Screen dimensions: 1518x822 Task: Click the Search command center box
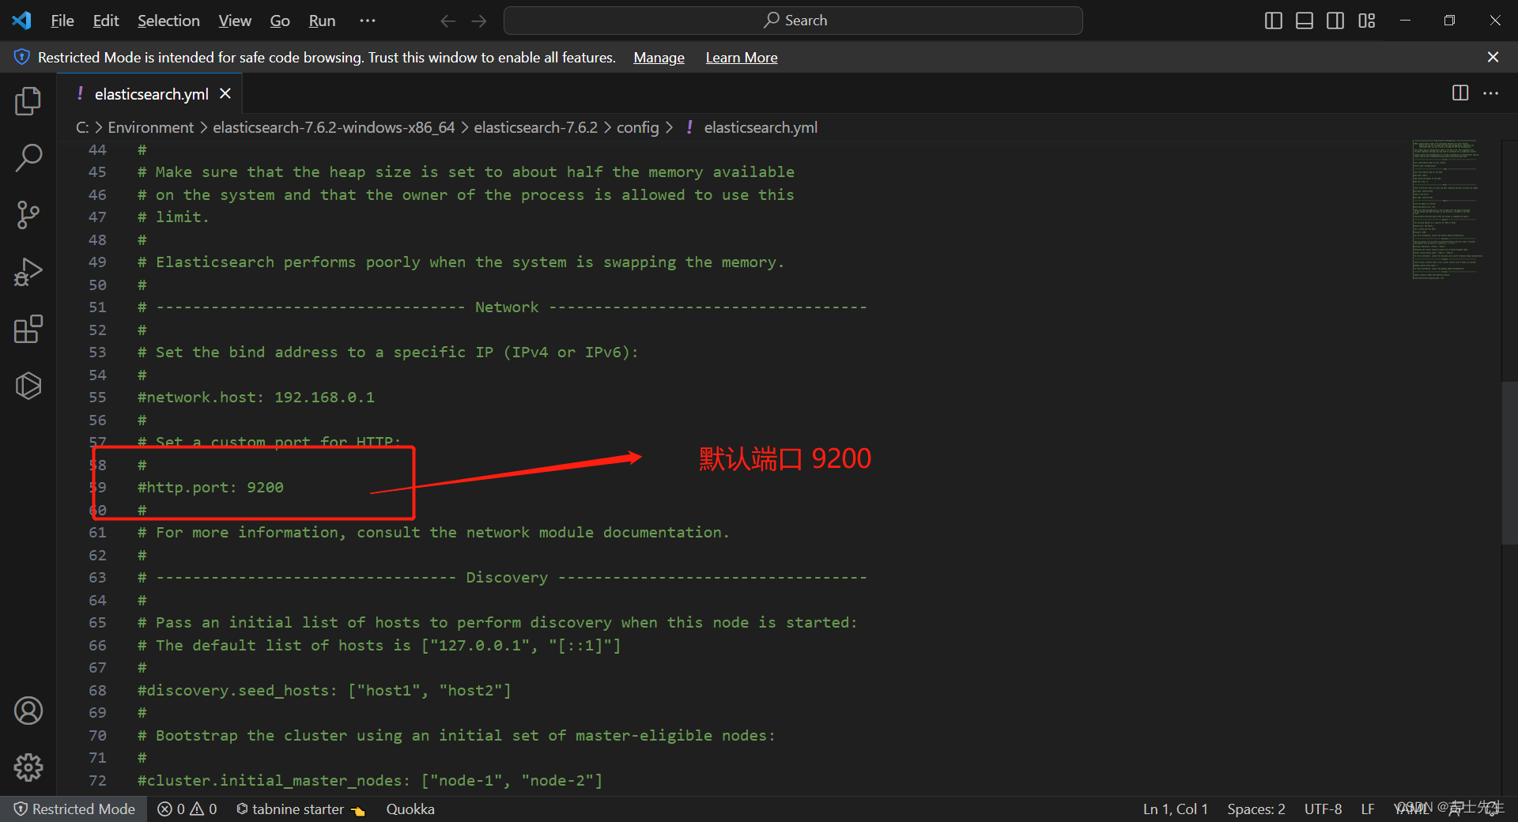793,21
